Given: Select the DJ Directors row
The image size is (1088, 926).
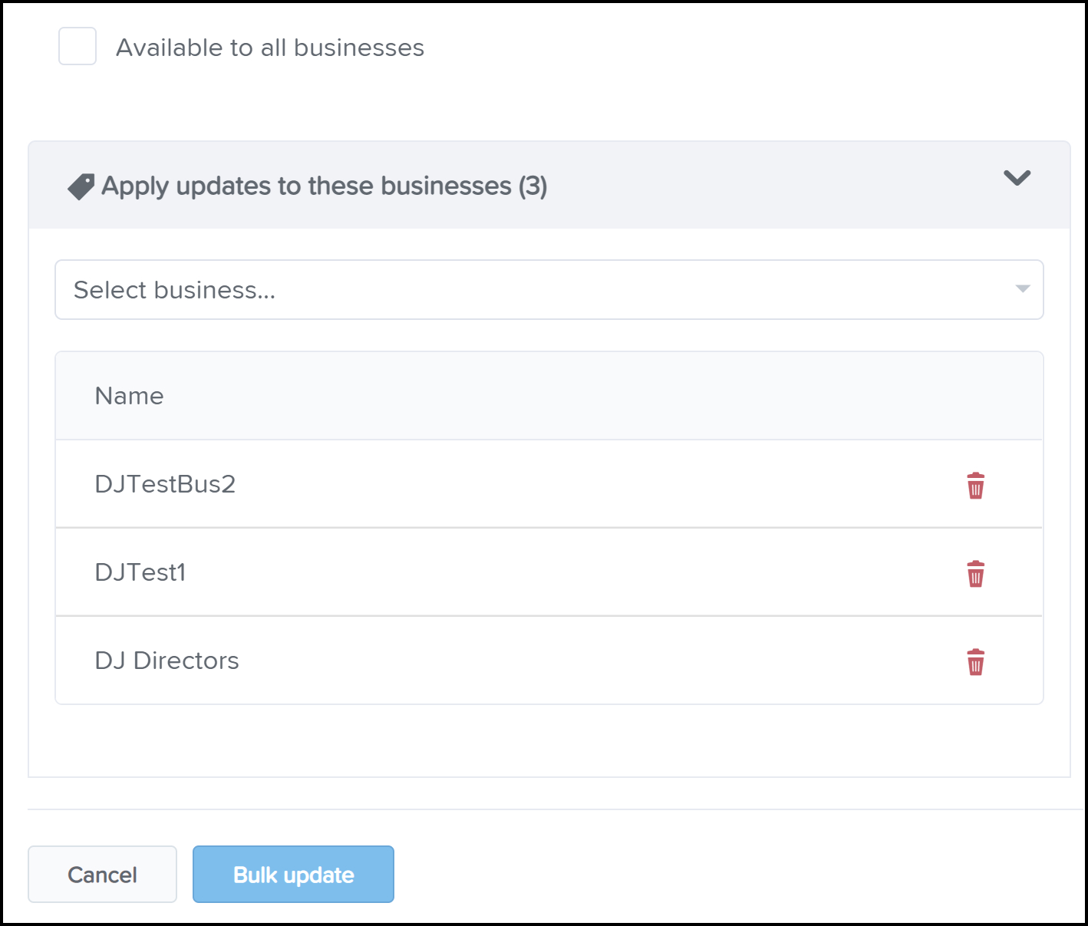Looking at the screenshot, I should [x=549, y=661].
